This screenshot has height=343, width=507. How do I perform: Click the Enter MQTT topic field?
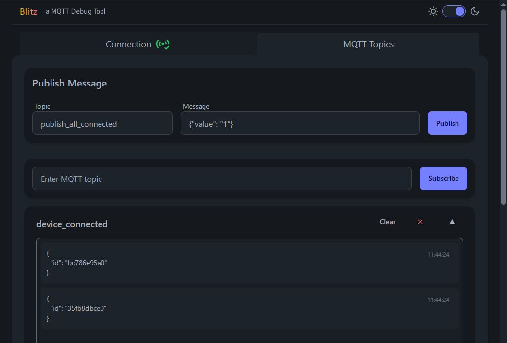(222, 178)
